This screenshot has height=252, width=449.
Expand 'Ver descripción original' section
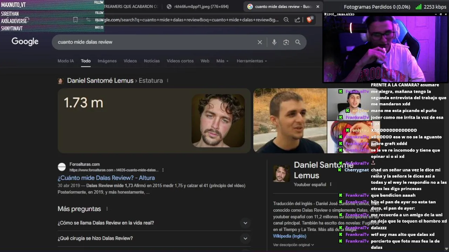(294, 245)
